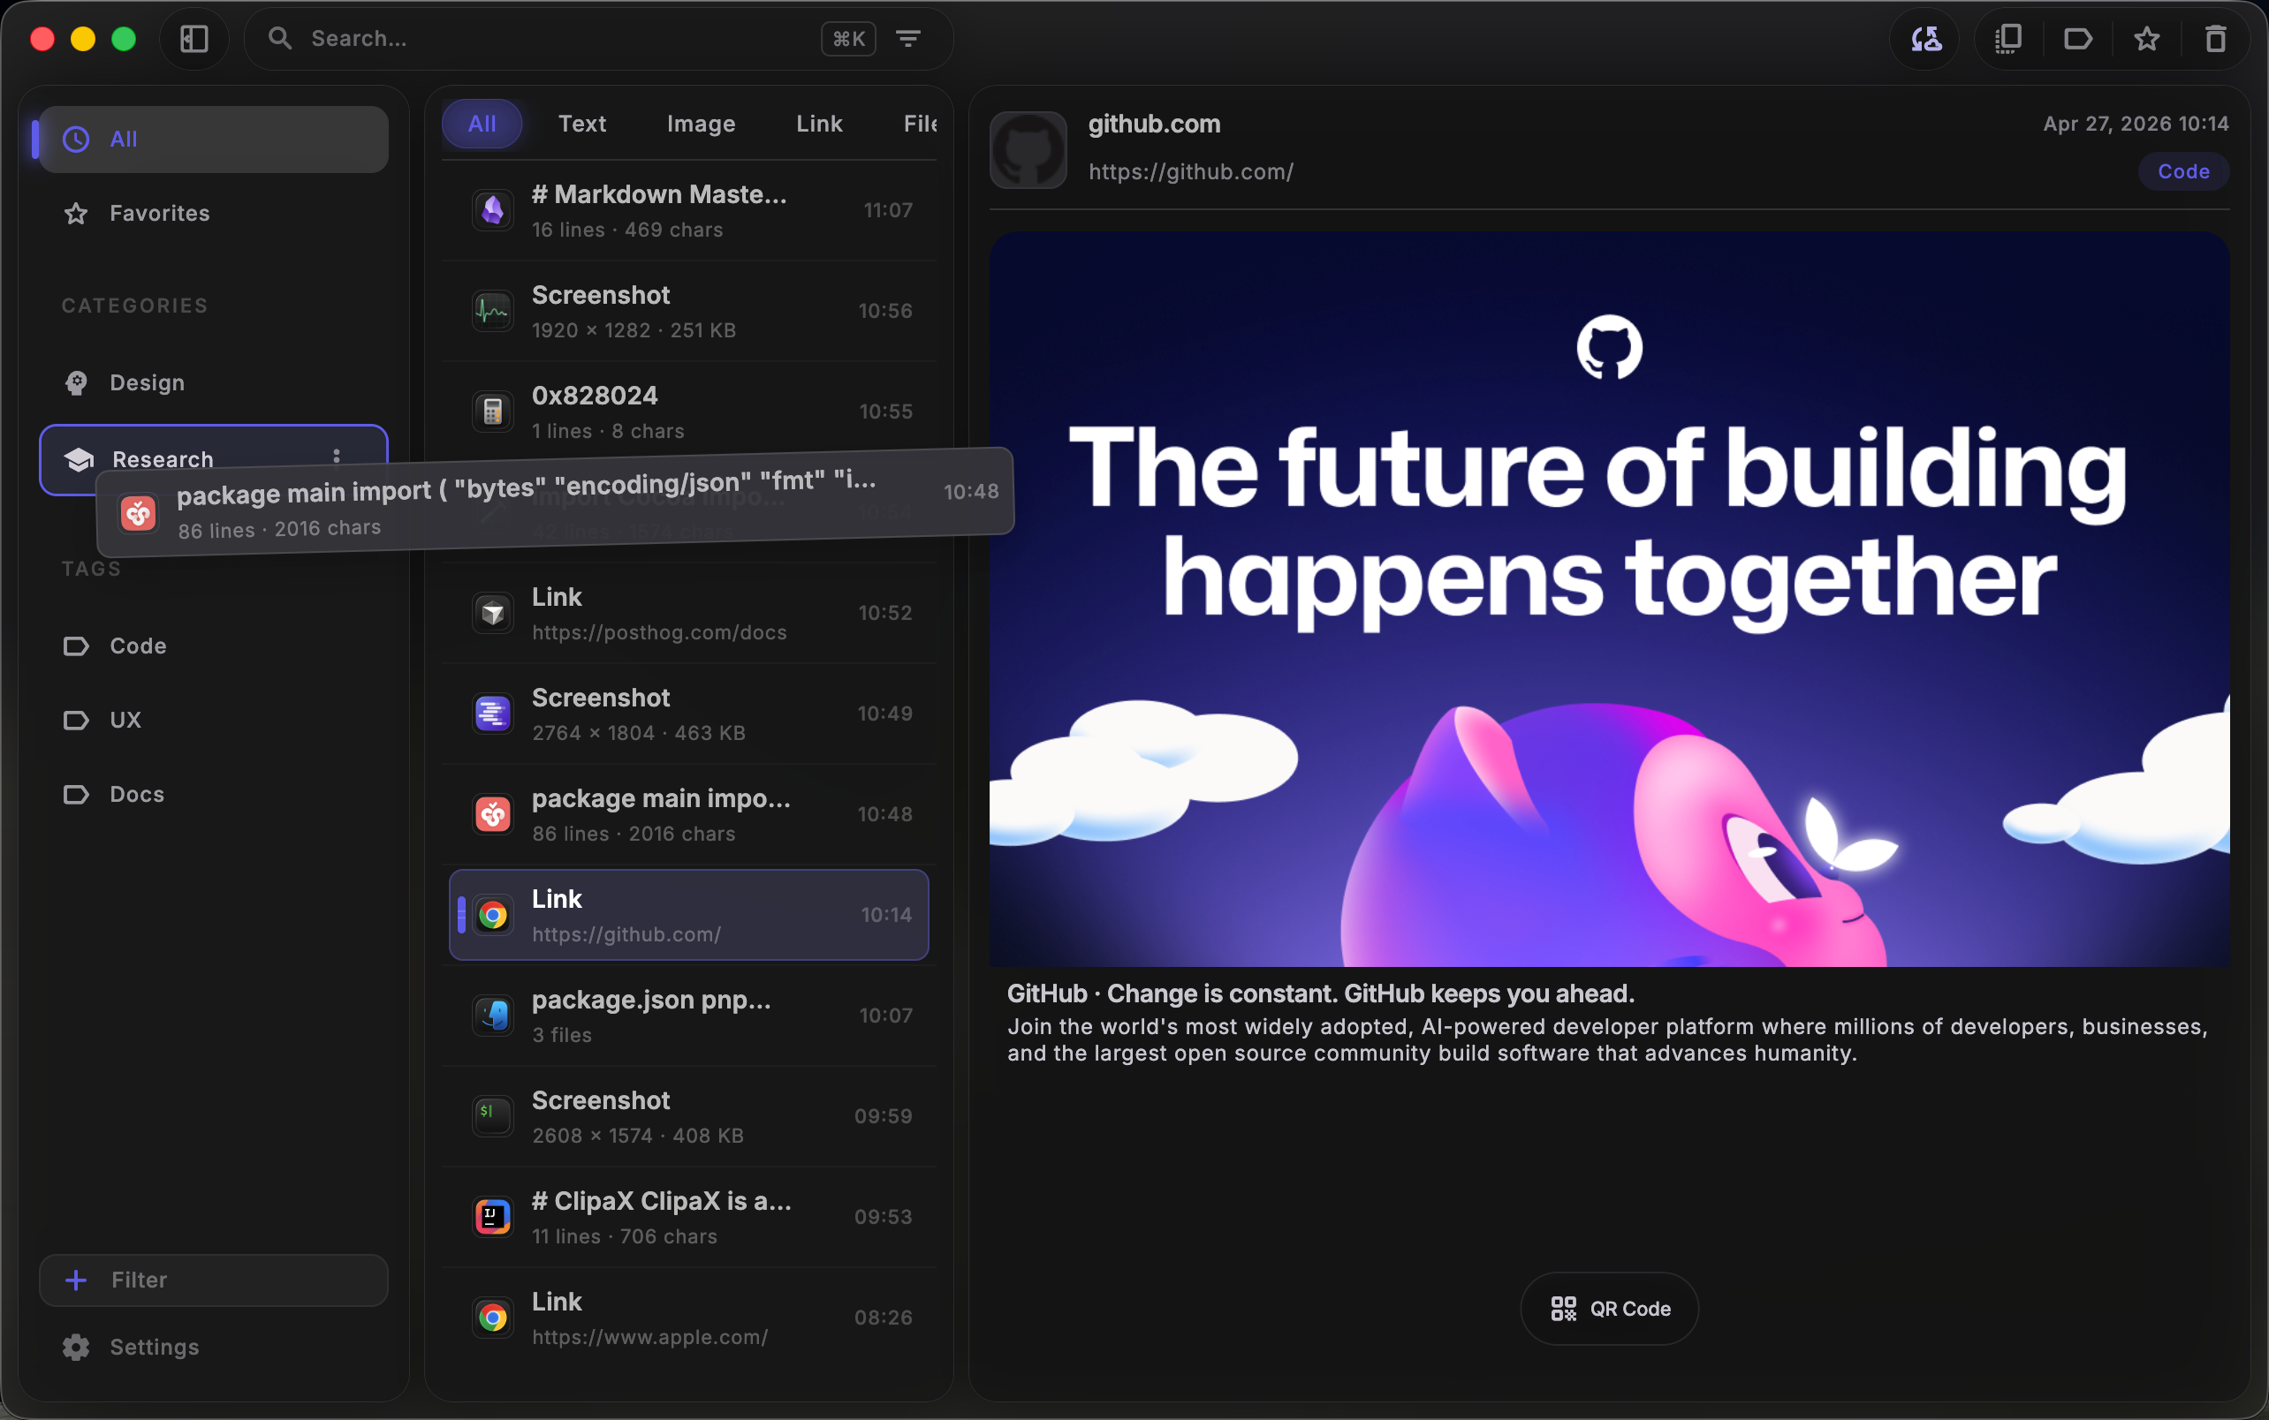Switch to the Image filter tab
This screenshot has width=2269, height=1420.
pos(701,124)
